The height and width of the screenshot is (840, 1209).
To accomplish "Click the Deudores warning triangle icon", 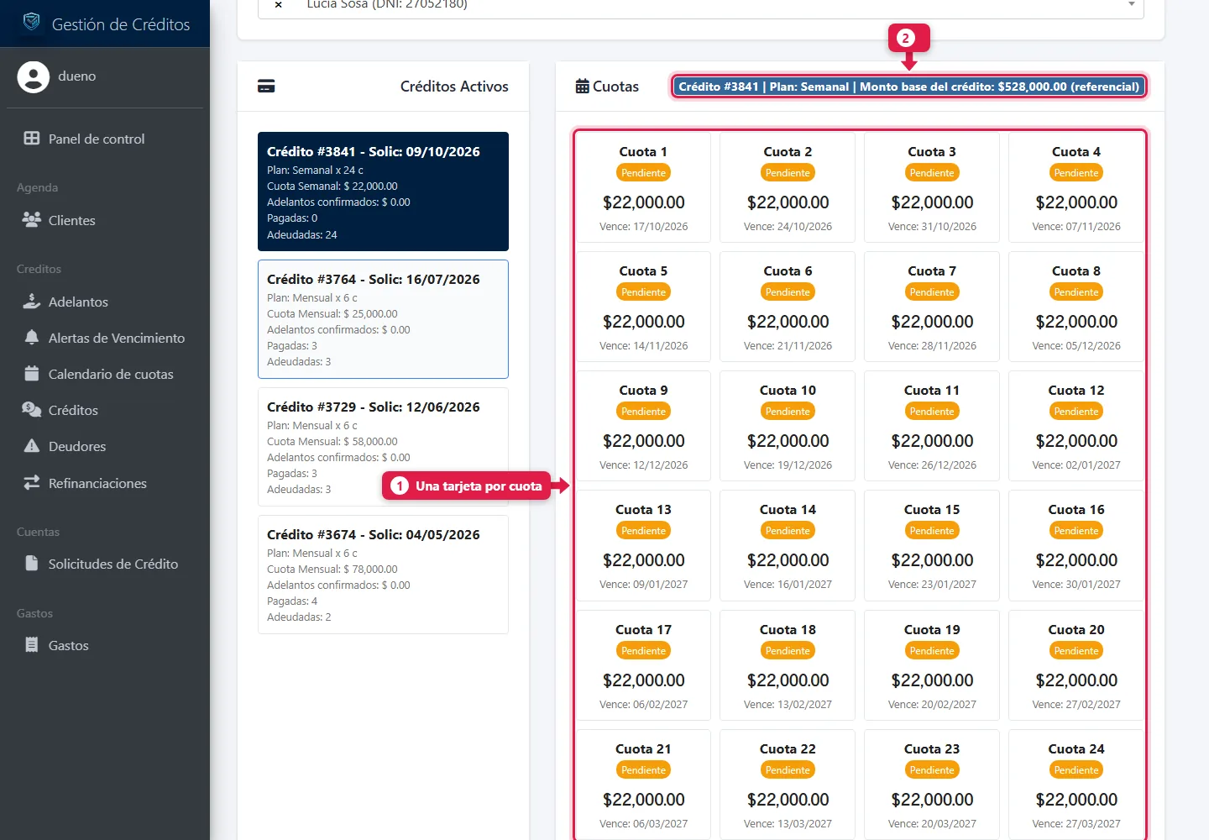I will [x=32, y=446].
